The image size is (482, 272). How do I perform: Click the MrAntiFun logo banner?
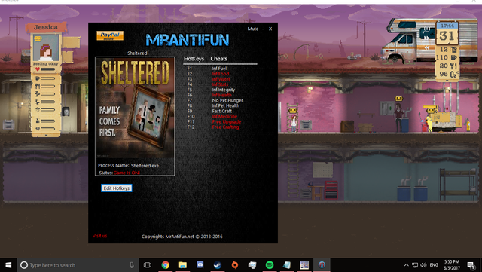pyautogui.click(x=188, y=40)
